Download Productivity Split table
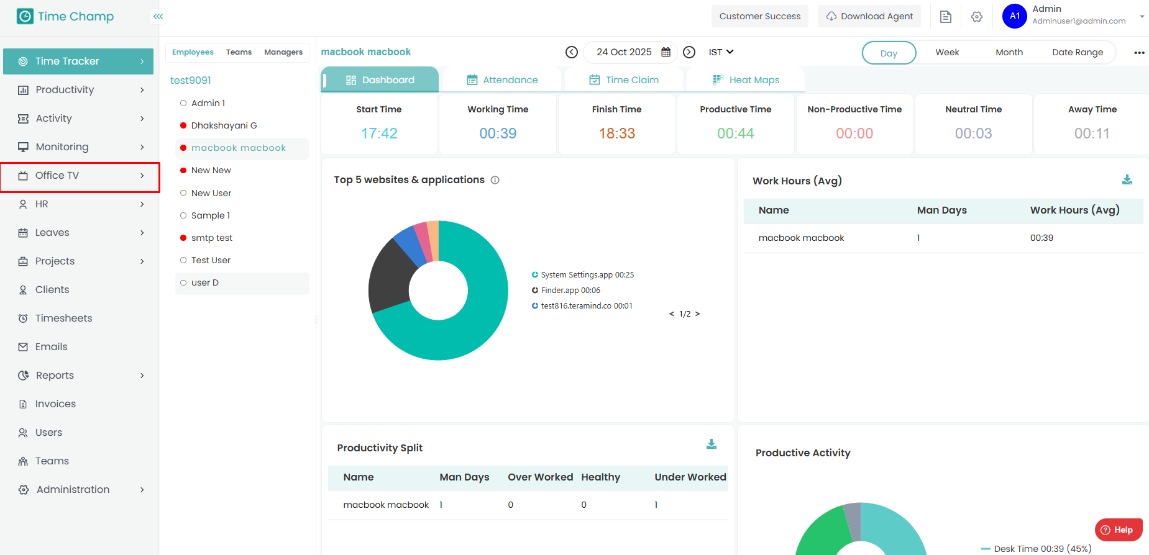Viewport: 1149px width, 555px height. tap(712, 444)
